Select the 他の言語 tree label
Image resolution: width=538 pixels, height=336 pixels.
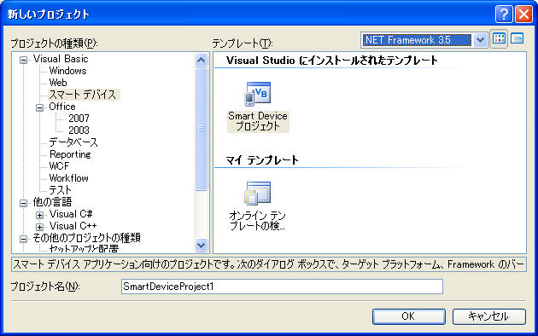pos(52,202)
